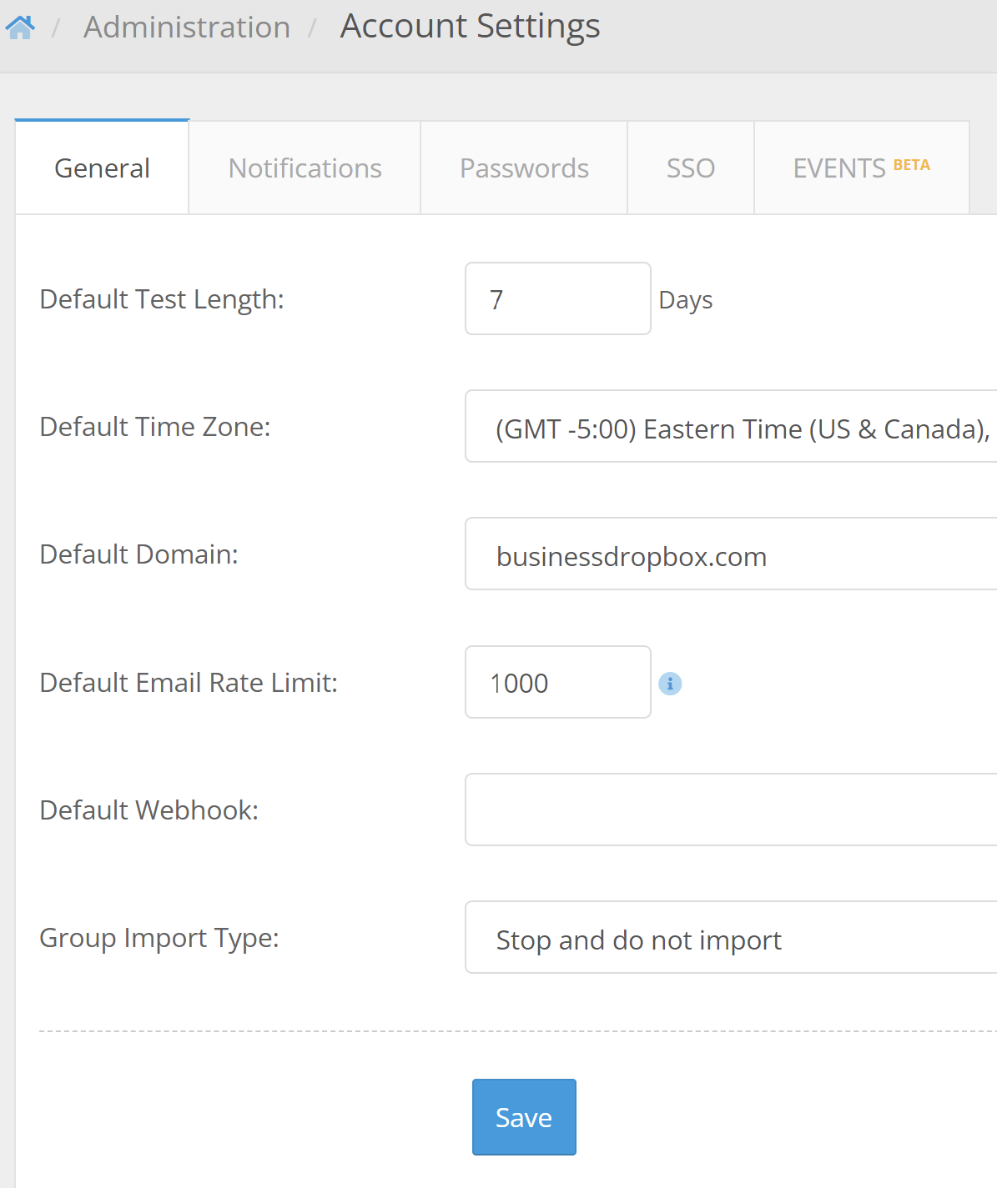997x1188 pixels.
Task: Click the Default Test Length input box
Action: click(x=557, y=299)
